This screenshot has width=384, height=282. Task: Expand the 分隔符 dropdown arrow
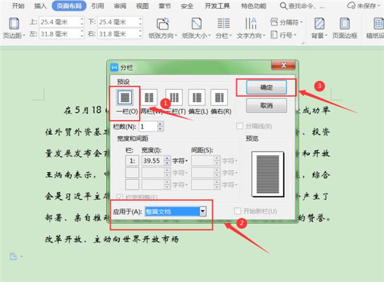[x=301, y=22]
